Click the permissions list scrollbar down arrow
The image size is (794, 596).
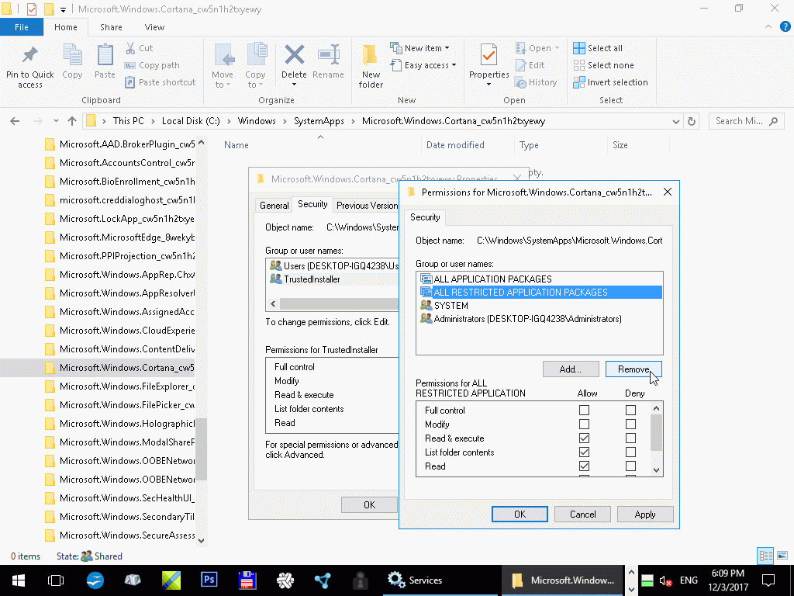pyautogui.click(x=656, y=470)
